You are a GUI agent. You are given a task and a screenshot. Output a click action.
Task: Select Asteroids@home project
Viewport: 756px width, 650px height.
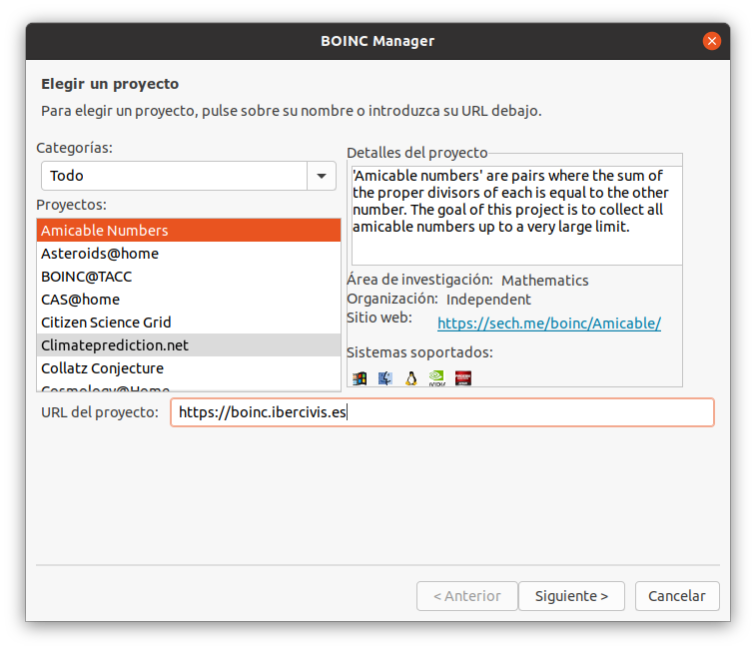[x=189, y=254]
